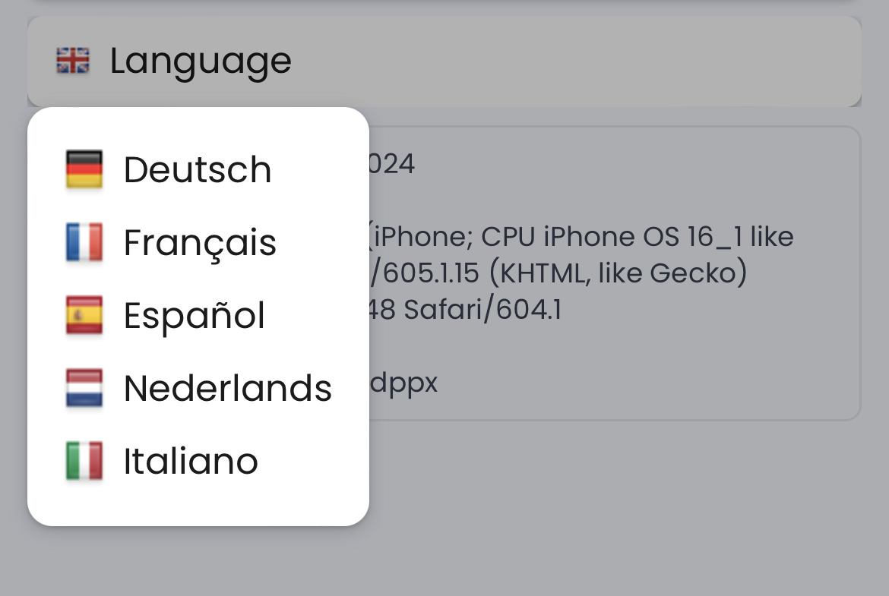889x596 pixels.
Task: Click empty right side of the Language bar
Action: pos(608,61)
